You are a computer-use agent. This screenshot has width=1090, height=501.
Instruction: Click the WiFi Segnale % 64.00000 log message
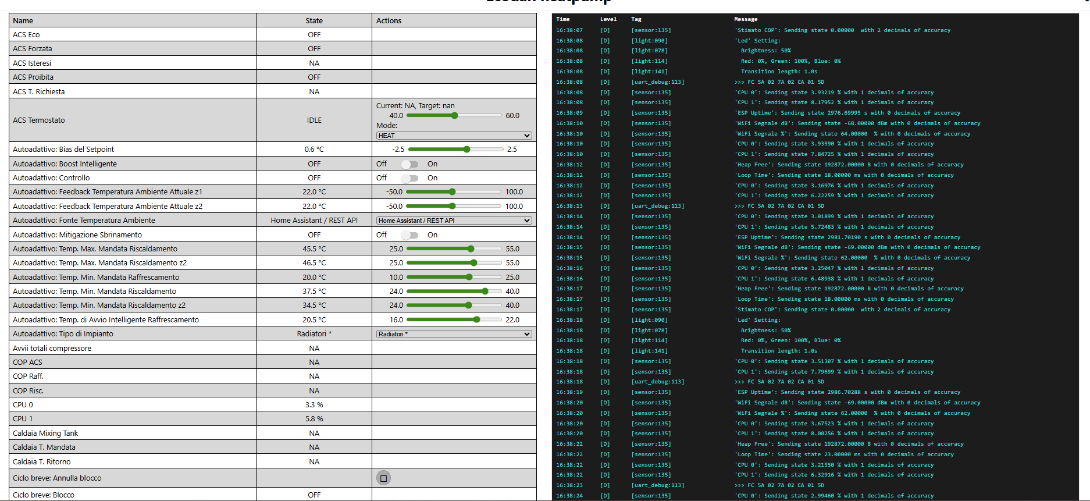853,134
